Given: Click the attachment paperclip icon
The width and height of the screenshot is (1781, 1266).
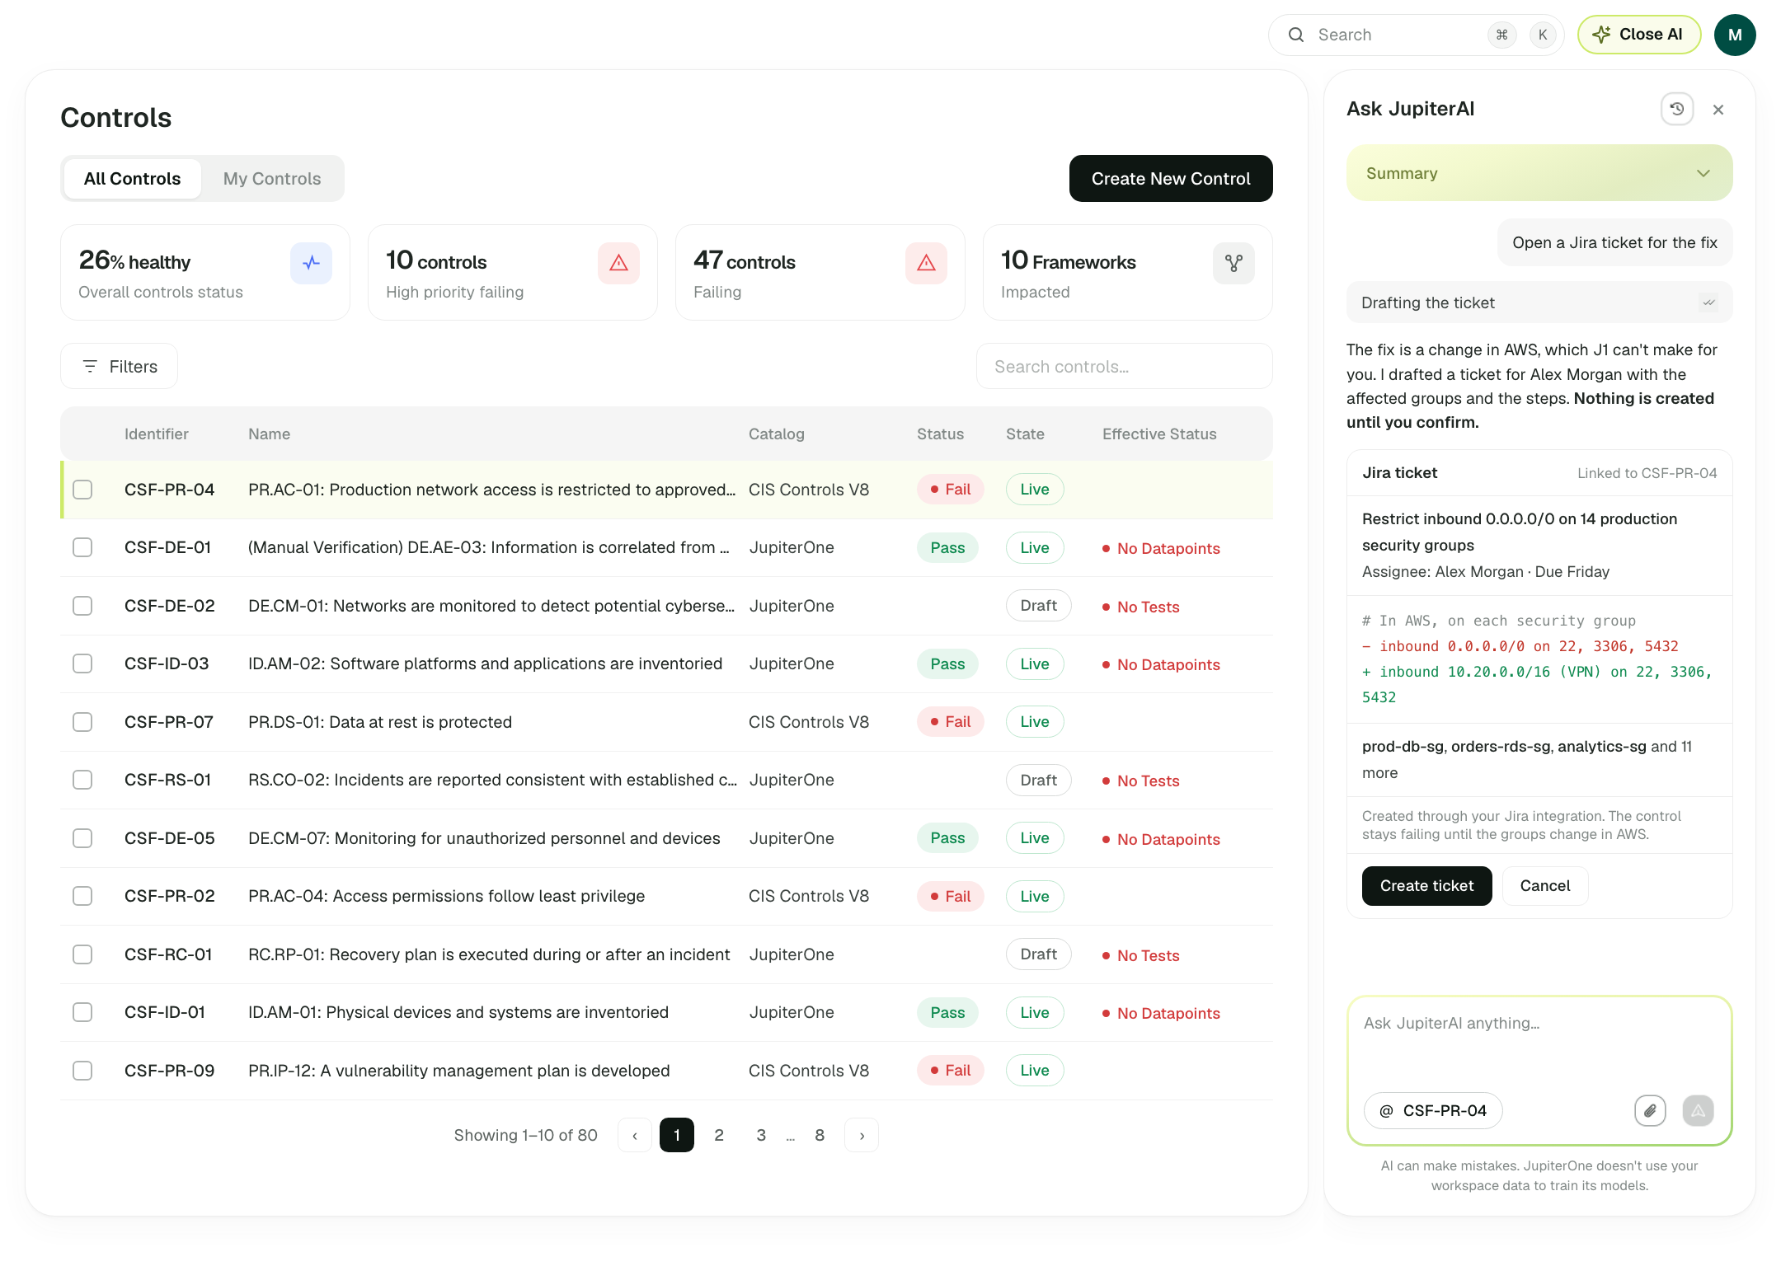Looking at the screenshot, I should coord(1650,1110).
